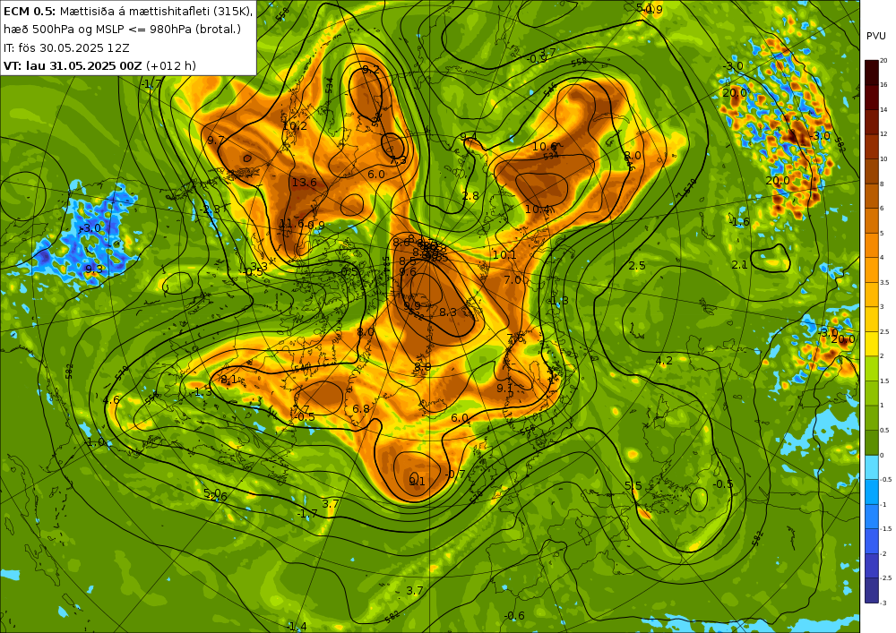The width and height of the screenshot is (896, 633).
Task: Pick the yellow band between 2 and 2.5 in the legend
Action: click(x=872, y=344)
